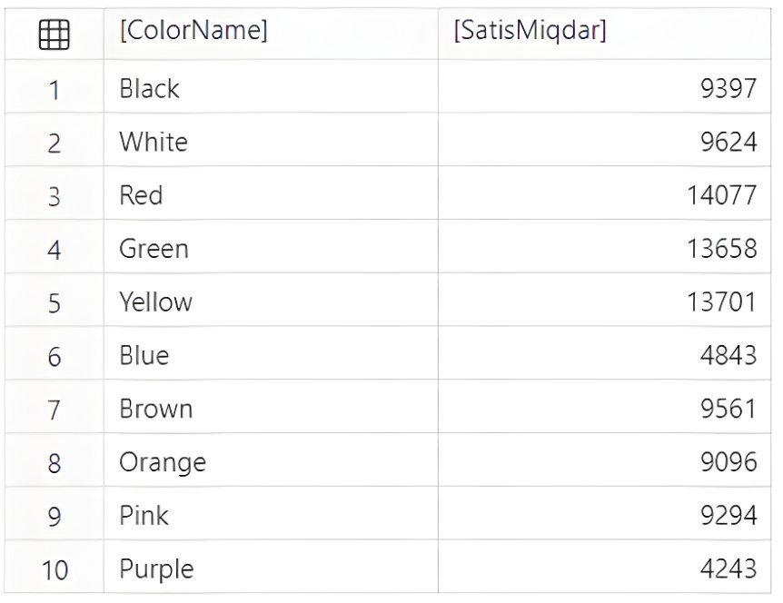783x603 pixels.
Task: Click the [ColorName] column header
Action: [193, 31]
